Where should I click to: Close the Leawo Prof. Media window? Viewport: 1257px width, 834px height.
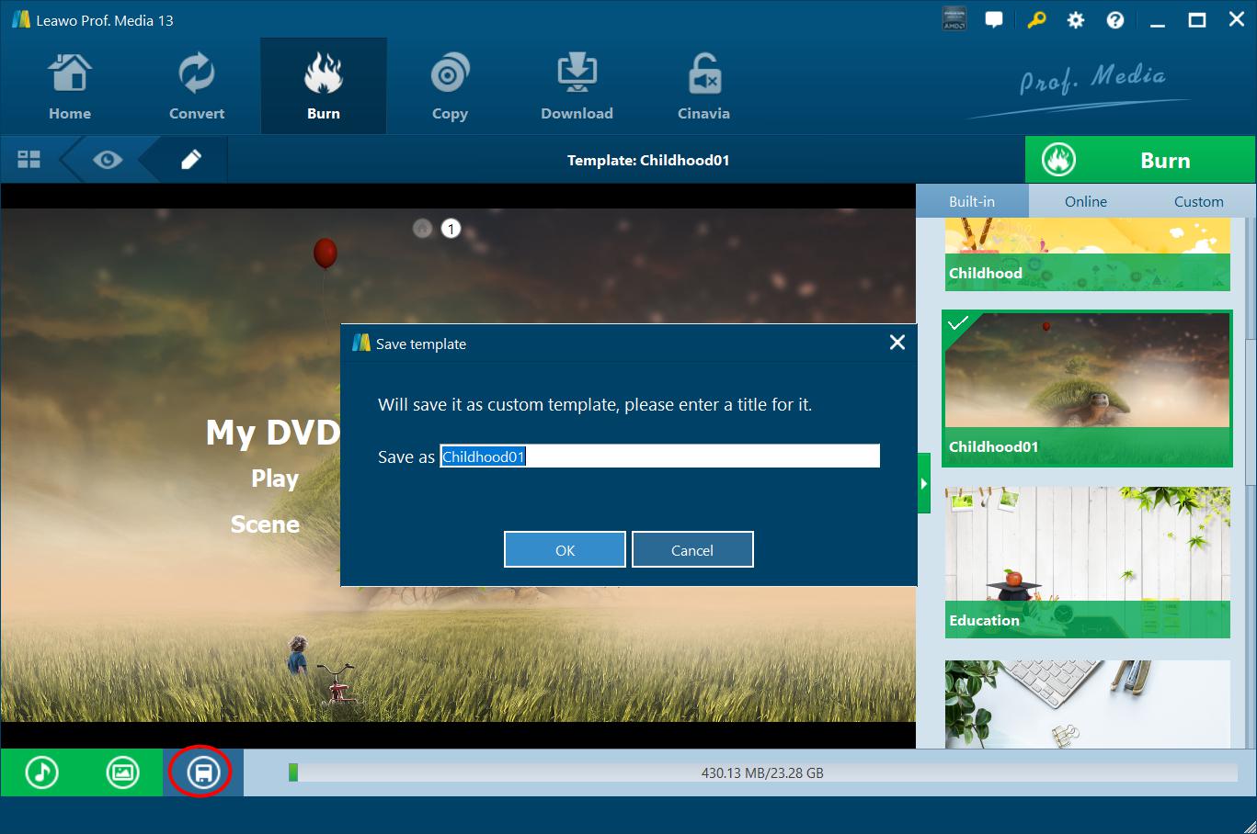pyautogui.click(x=1236, y=20)
